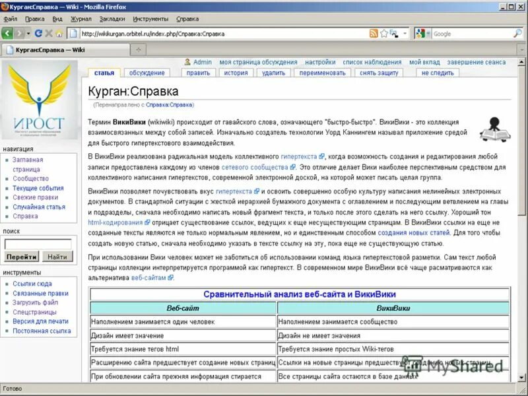Open the back/forward history dropdown arrow
The width and height of the screenshot is (528, 396).
(x=28, y=34)
